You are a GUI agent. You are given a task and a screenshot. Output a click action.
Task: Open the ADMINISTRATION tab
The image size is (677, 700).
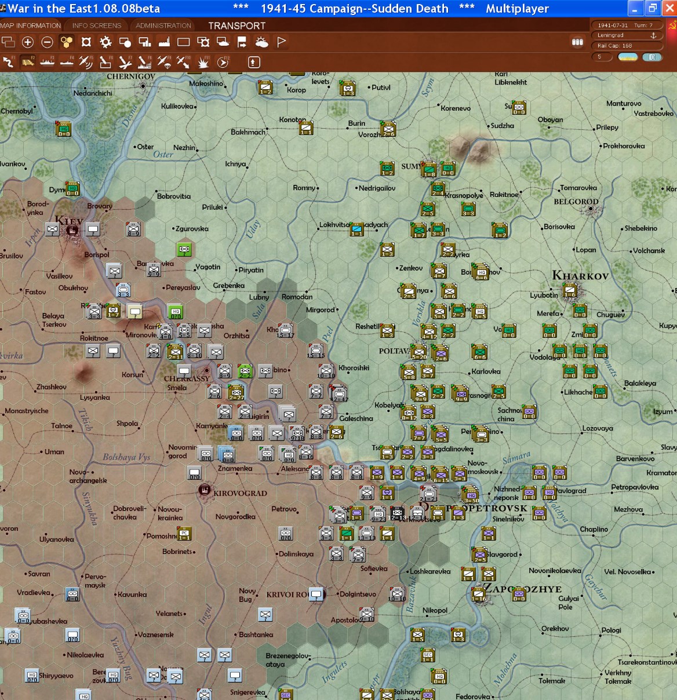(163, 25)
